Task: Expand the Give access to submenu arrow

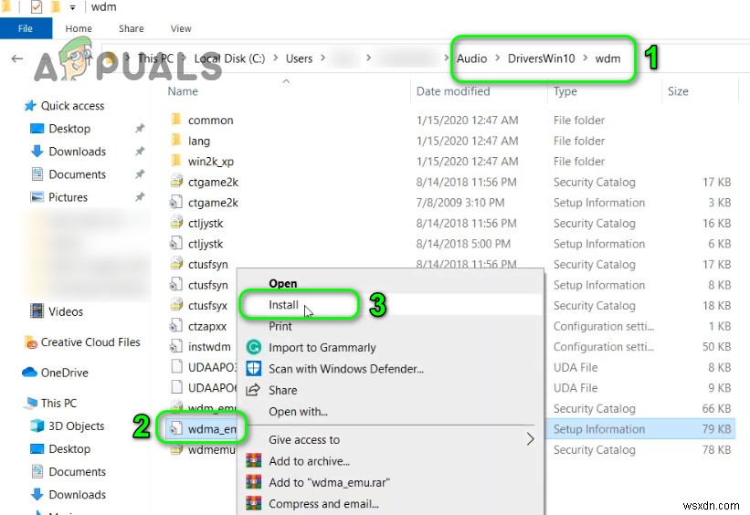Action: click(530, 439)
